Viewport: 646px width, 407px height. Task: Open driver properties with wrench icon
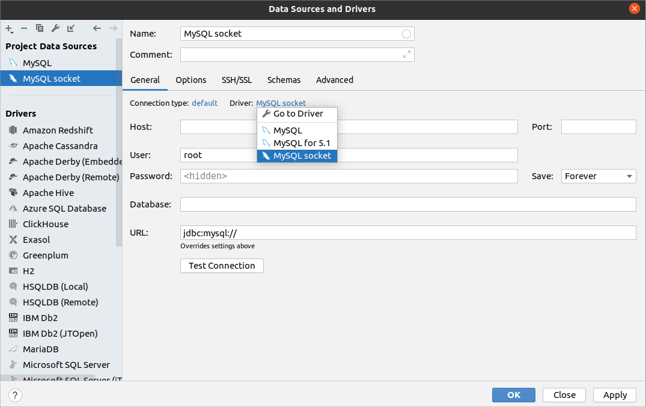click(55, 28)
